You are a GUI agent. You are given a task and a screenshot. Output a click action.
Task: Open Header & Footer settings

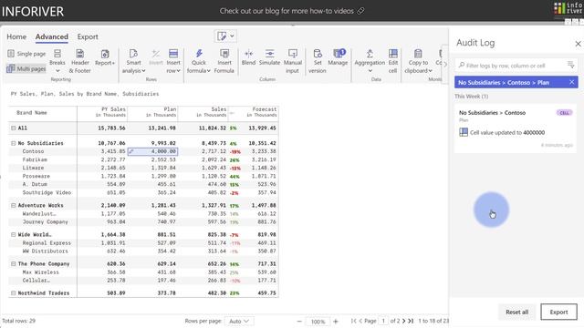click(79, 61)
